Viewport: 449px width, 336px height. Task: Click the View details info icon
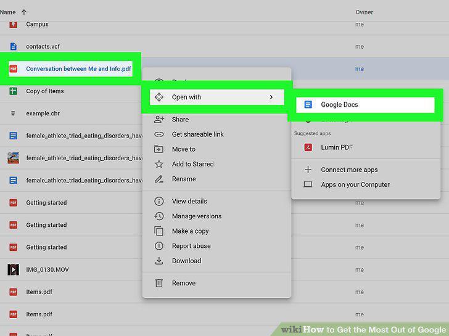159,201
